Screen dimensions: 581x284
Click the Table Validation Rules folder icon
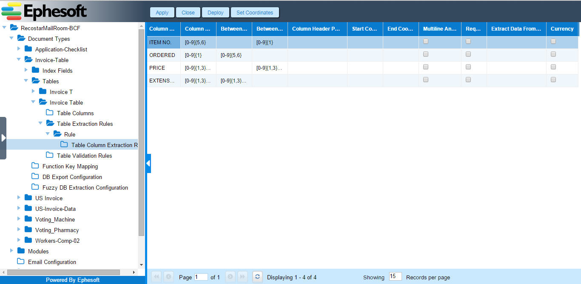50,155
